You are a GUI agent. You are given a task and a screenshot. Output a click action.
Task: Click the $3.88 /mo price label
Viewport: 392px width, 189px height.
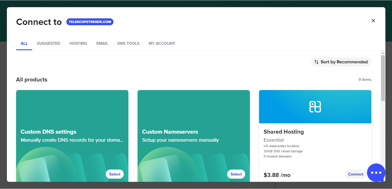[277, 175]
